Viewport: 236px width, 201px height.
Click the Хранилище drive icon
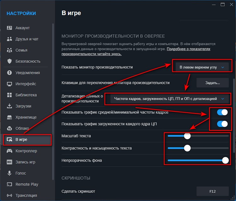(9, 117)
